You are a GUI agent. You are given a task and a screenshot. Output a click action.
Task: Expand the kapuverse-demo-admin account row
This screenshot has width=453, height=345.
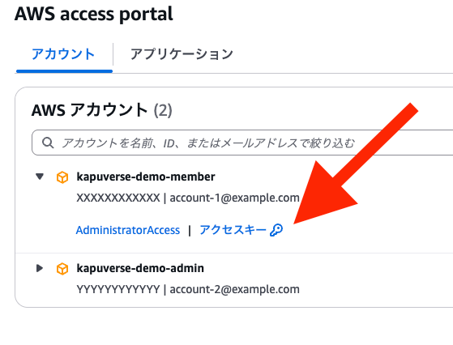point(40,268)
